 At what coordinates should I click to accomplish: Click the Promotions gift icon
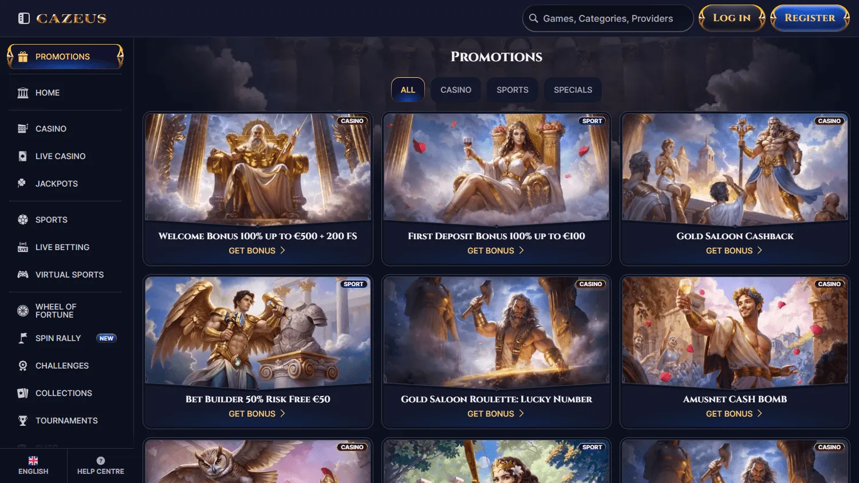23,57
